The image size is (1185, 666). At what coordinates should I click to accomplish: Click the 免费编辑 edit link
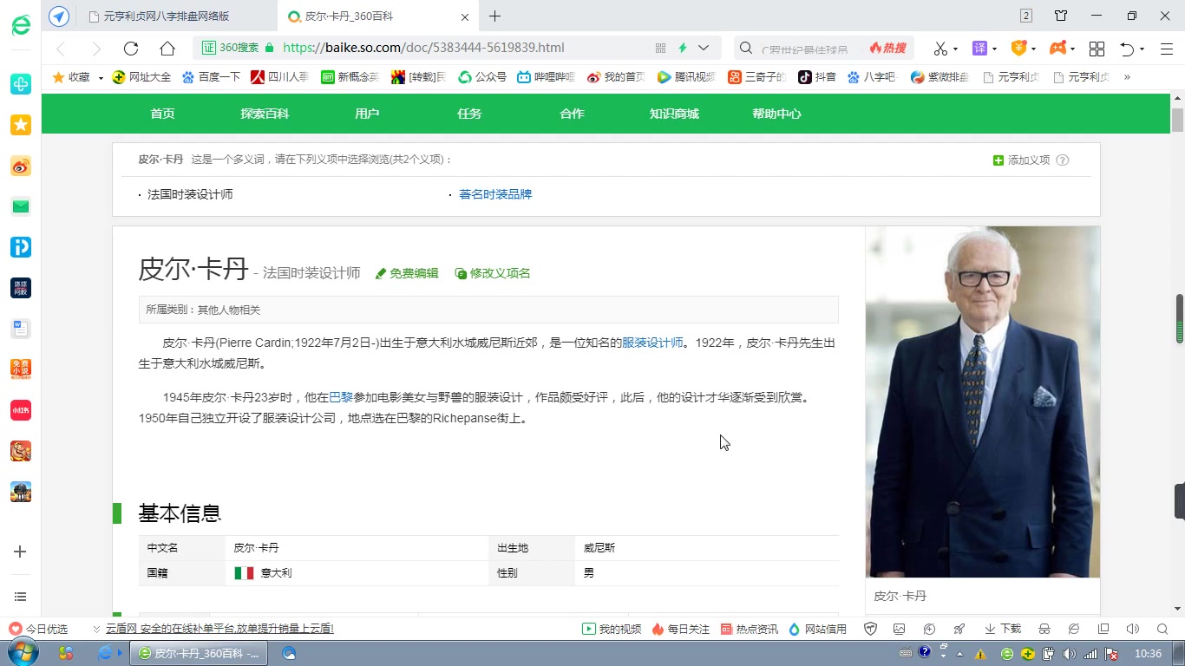[x=407, y=273]
